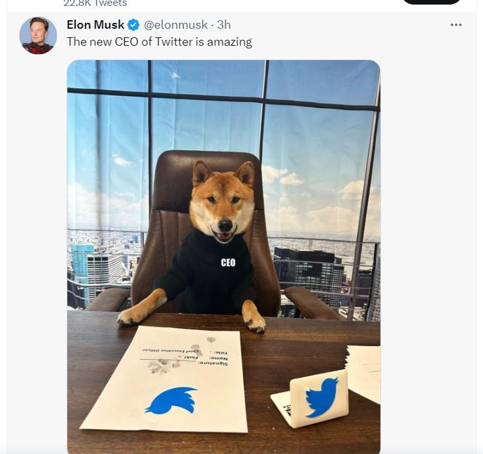The height and width of the screenshot is (454, 483).
Task: Click the dark pill button at the top right
Action: [x=431, y=2]
